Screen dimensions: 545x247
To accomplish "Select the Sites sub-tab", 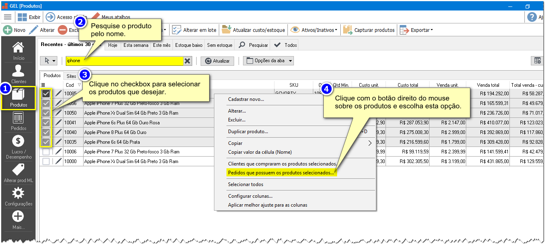I will [x=71, y=76].
